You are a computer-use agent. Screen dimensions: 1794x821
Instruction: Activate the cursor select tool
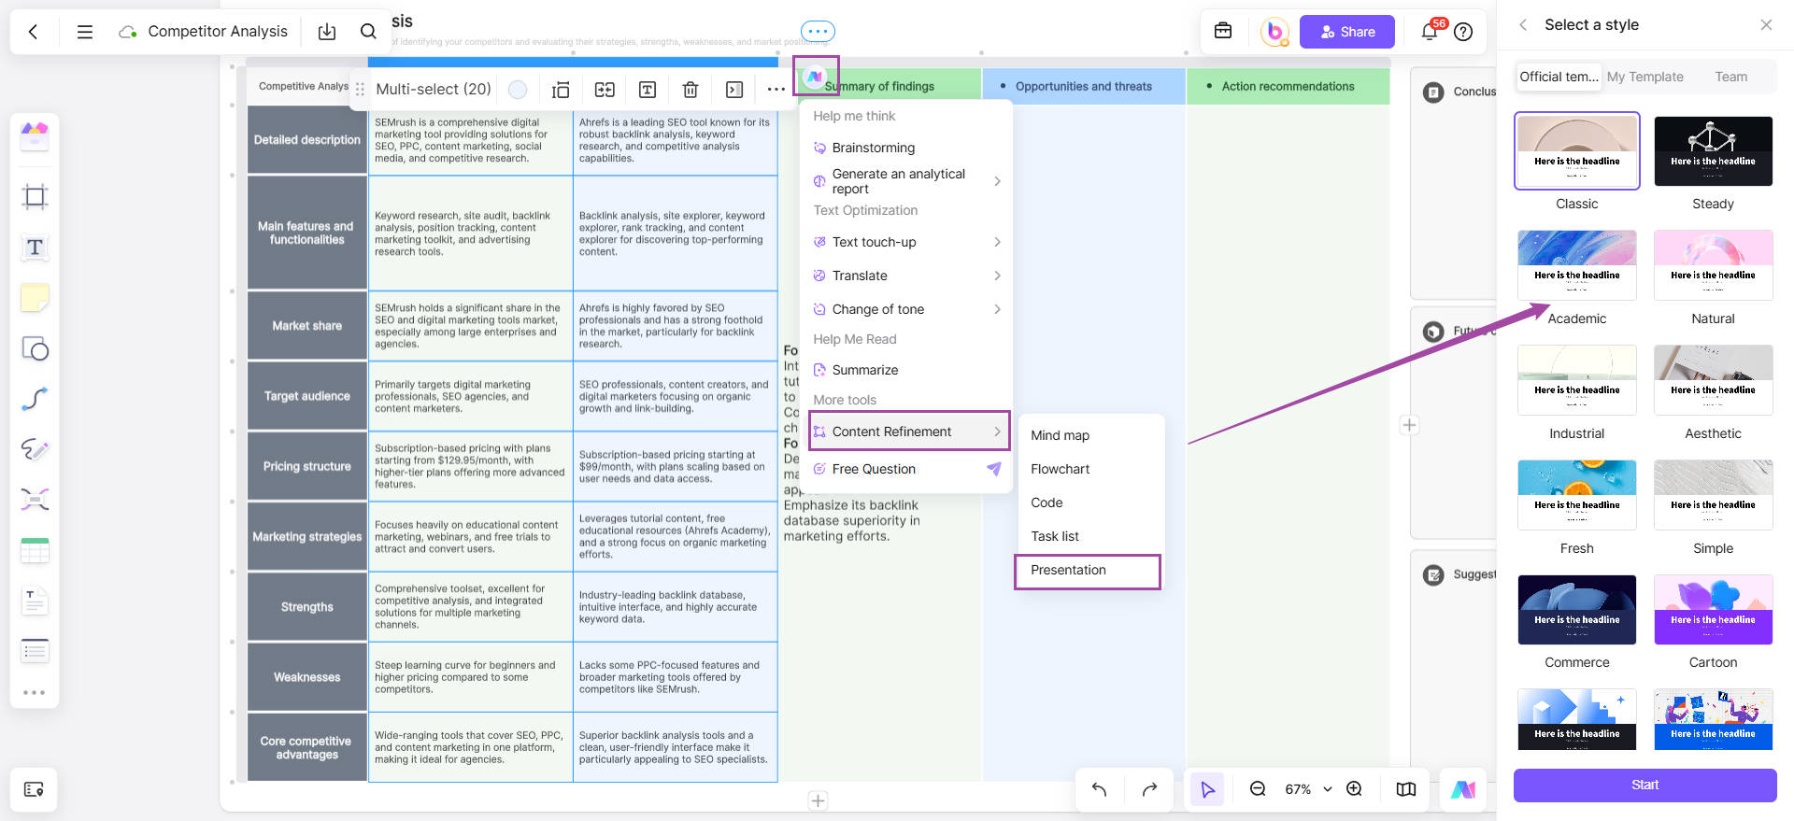[x=1208, y=789]
